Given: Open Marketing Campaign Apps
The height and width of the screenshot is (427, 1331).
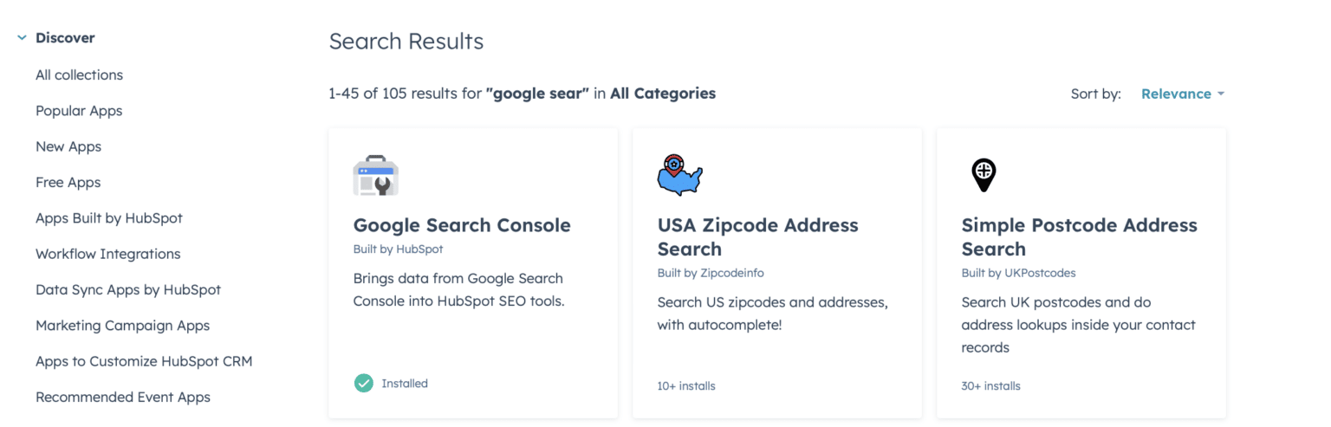Looking at the screenshot, I should (122, 326).
